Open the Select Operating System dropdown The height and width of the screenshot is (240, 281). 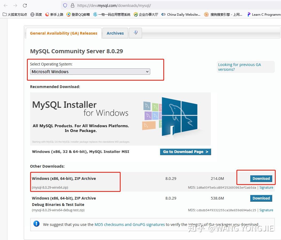pos(90,72)
